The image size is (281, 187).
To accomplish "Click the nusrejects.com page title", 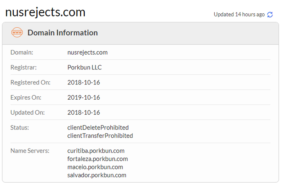I will coord(45,12).
